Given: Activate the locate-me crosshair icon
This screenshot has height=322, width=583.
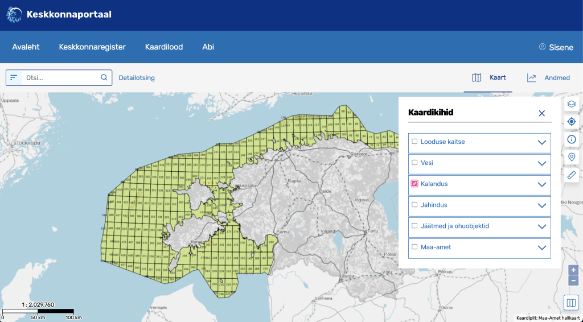Looking at the screenshot, I should pos(572,121).
